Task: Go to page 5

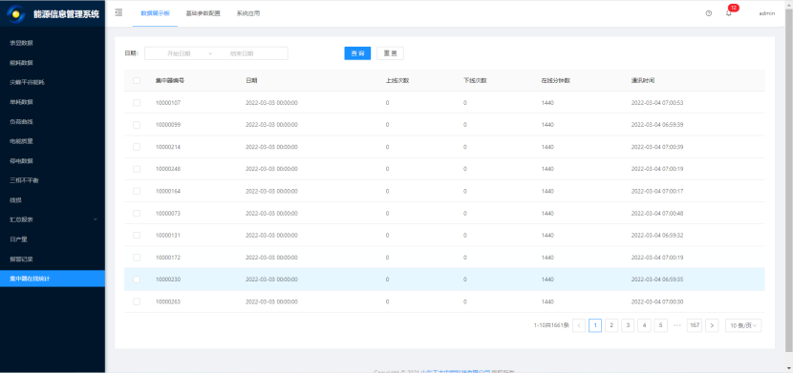Action: (660, 325)
